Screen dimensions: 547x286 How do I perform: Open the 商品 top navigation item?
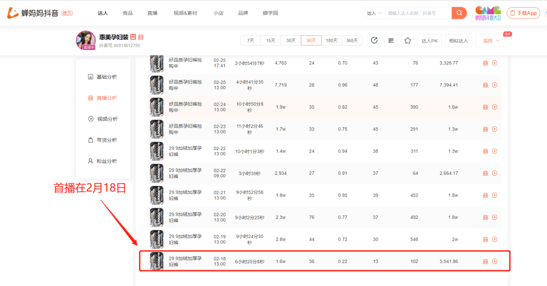pos(128,13)
